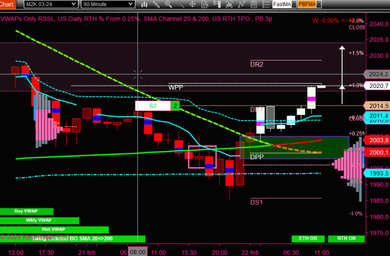Select the Drawing Tools pencil icon
Viewport: 390px width, 256px height.
tap(156, 4)
